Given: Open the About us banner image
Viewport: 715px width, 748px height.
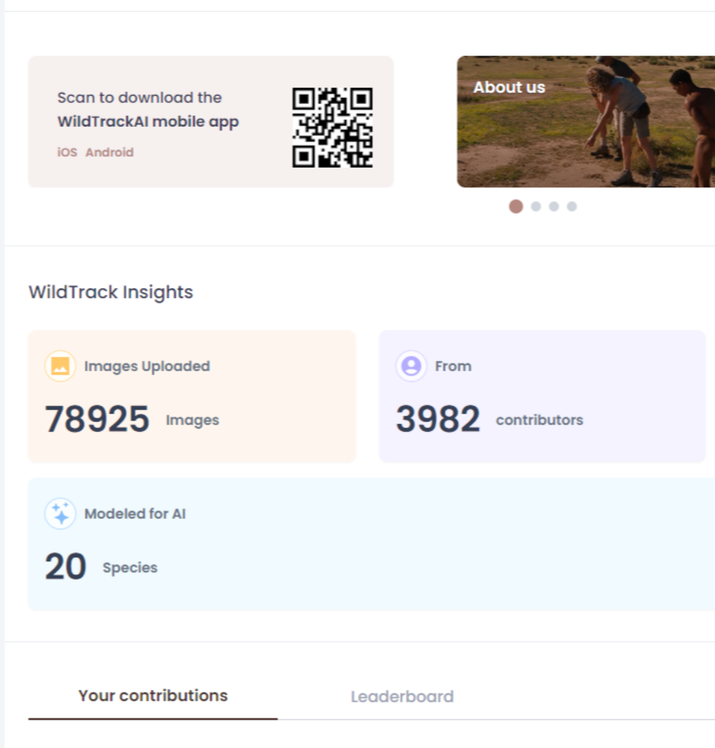Looking at the screenshot, I should pos(586,122).
